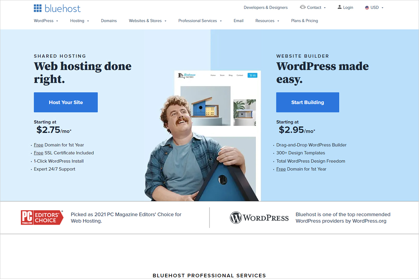Click "Drag-and-Drop WordPress Builder" text
The image size is (419, 279).
pyautogui.click(x=311, y=145)
